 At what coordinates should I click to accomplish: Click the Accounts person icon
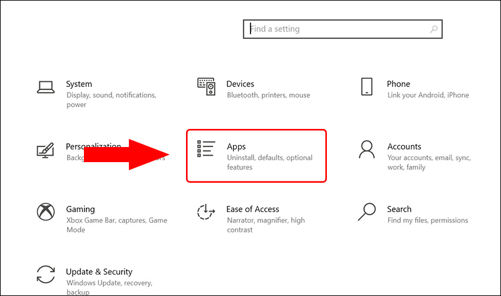367,150
